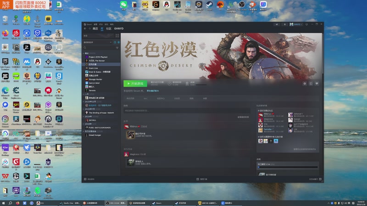Screen dimensions: 367x206
Task: Open the GHNYD profile tab
Action: pos(119,28)
